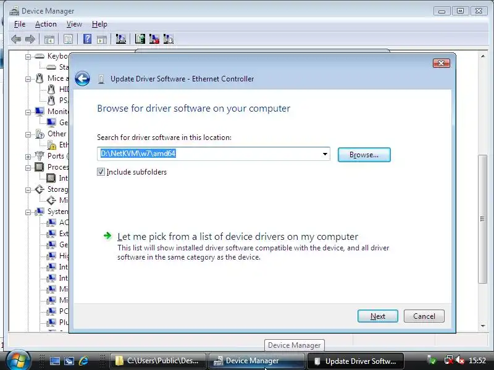This screenshot has width=494, height=370.
Task: Expand the Ports tree node
Action: [x=28, y=157]
